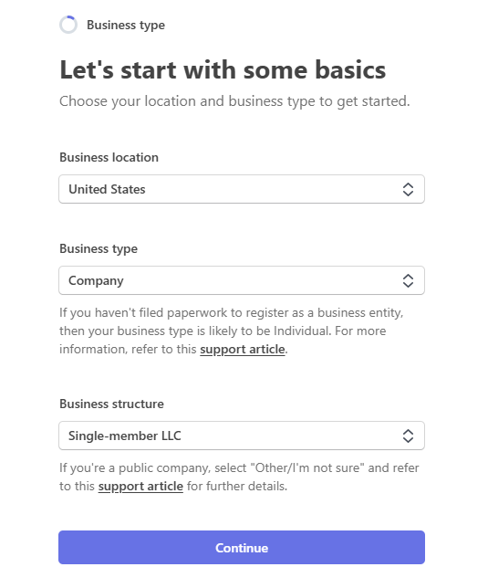Click the selected Company value

96,281
